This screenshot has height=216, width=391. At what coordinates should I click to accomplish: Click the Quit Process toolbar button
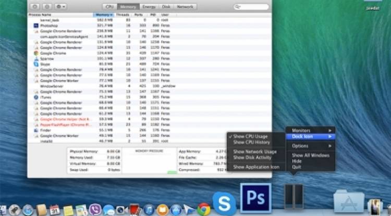point(34,7)
